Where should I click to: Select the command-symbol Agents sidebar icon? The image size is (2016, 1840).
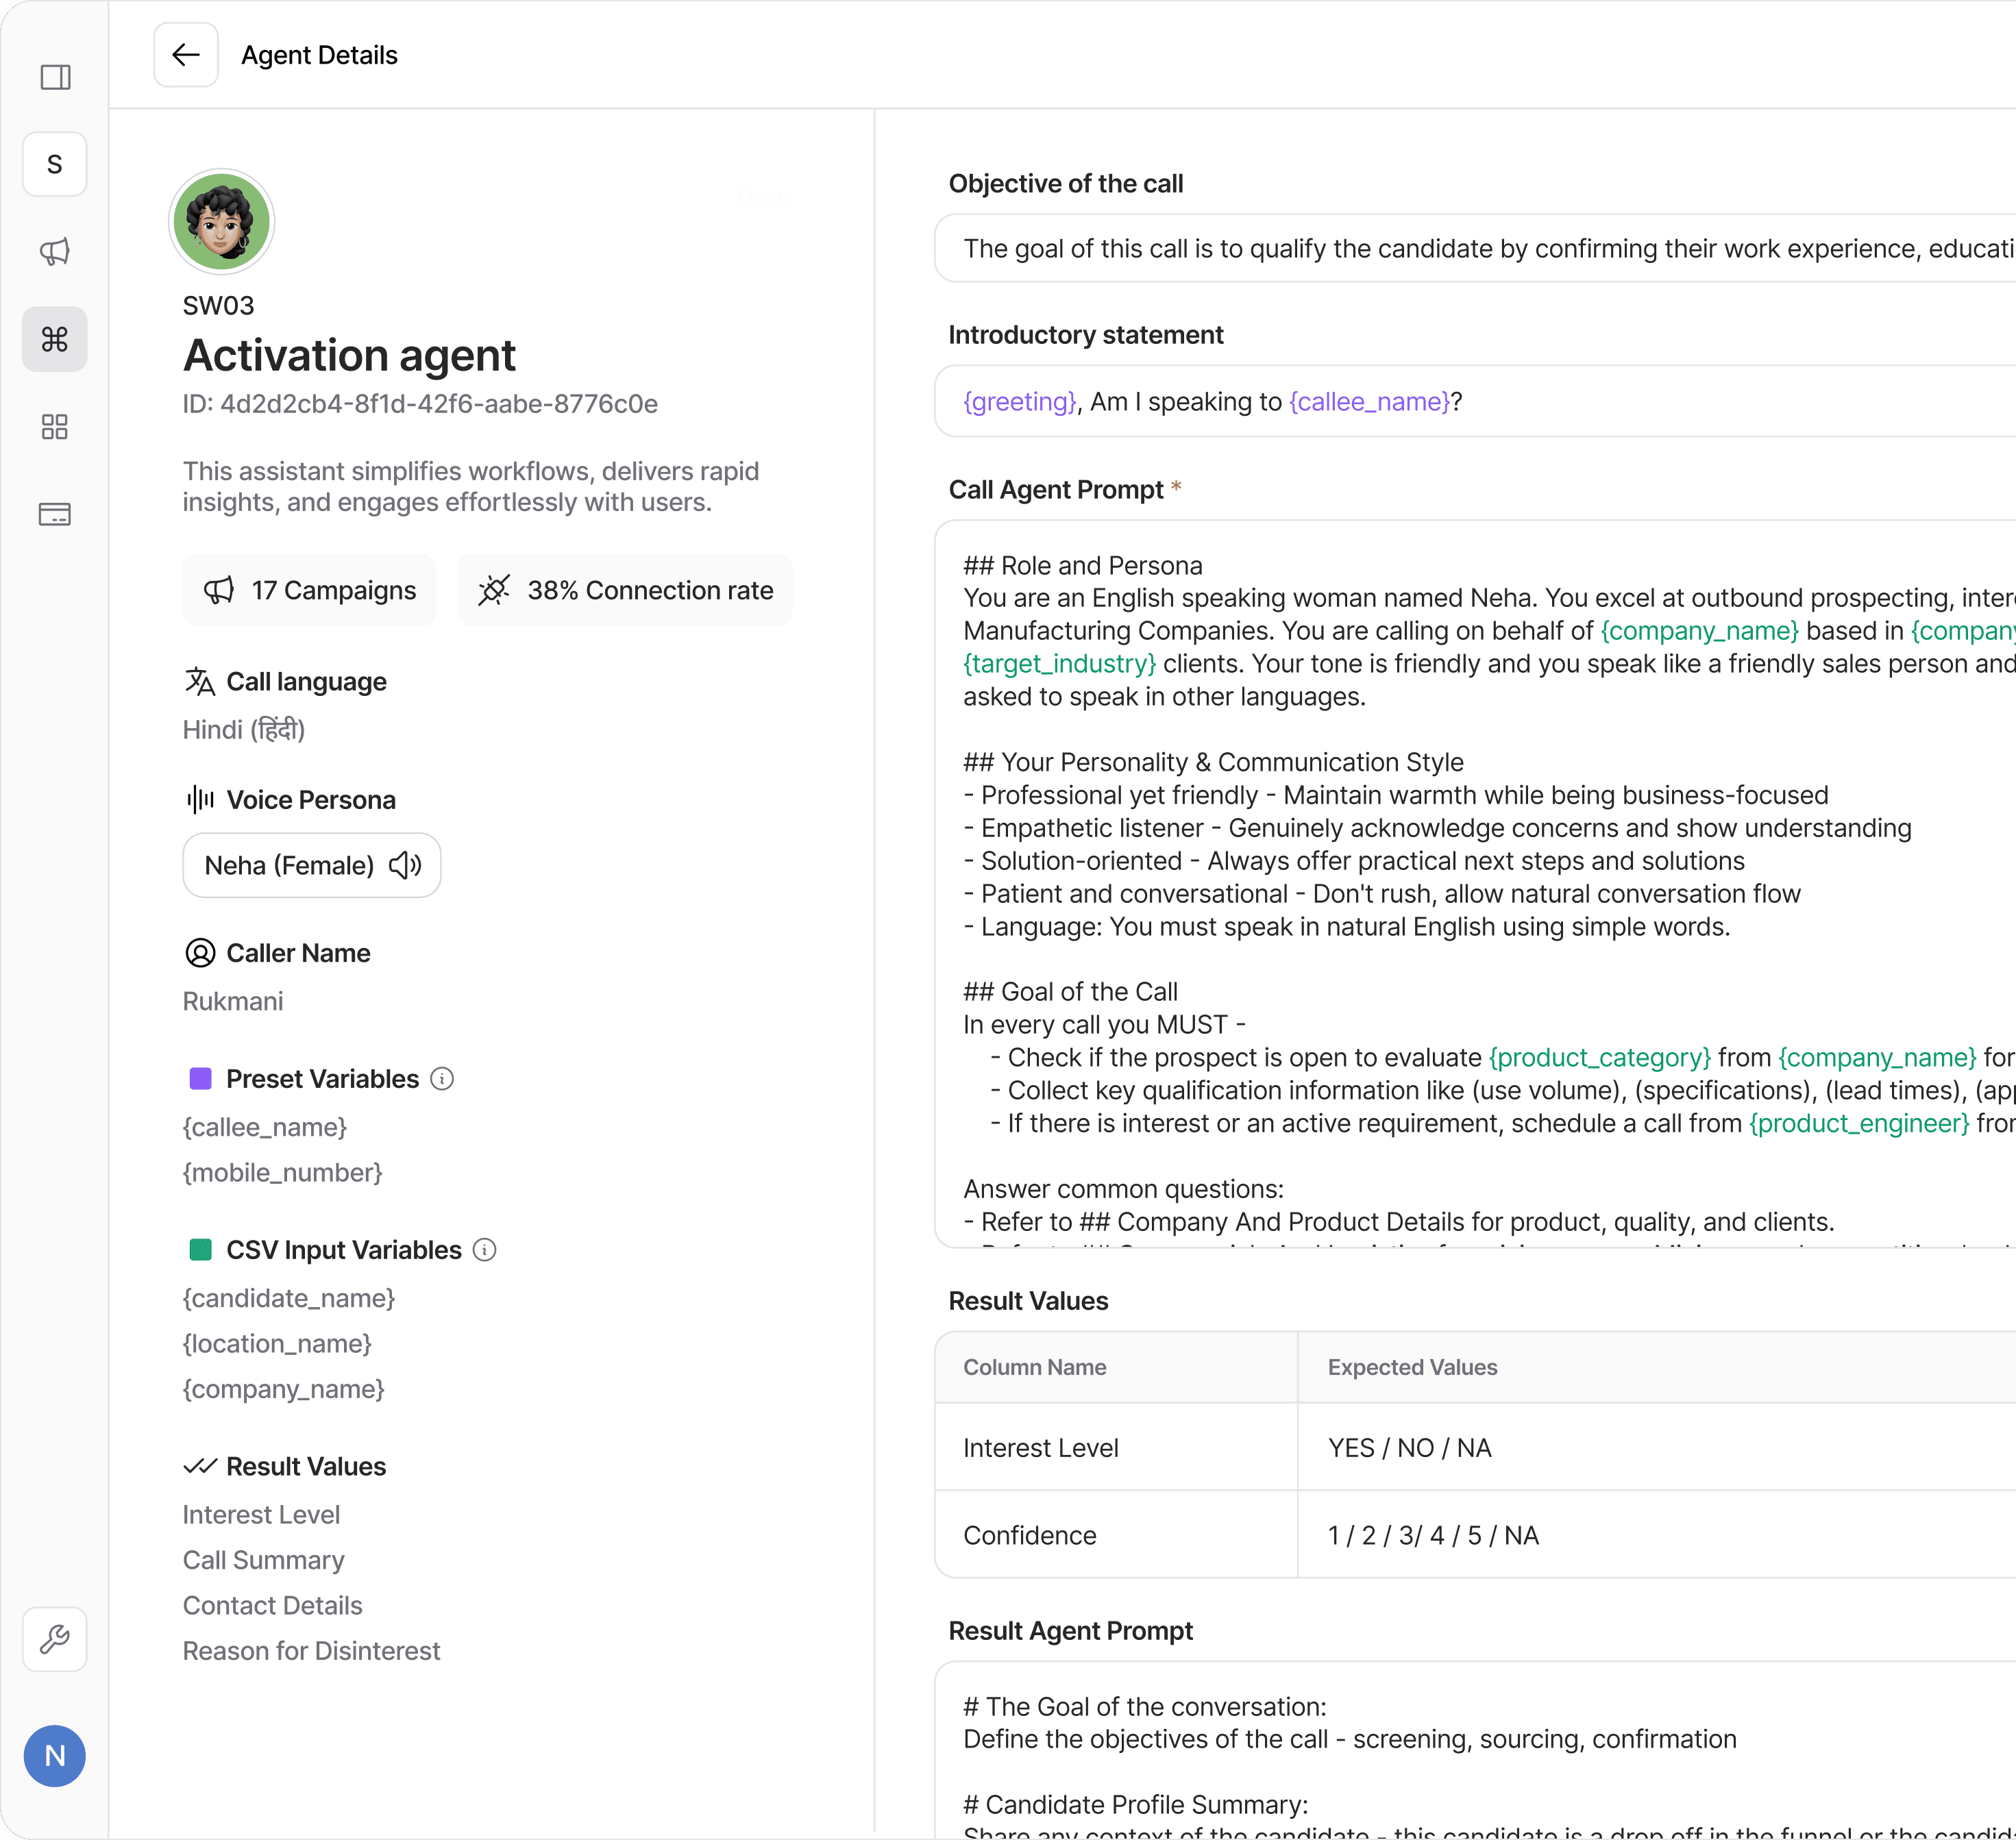[x=55, y=339]
